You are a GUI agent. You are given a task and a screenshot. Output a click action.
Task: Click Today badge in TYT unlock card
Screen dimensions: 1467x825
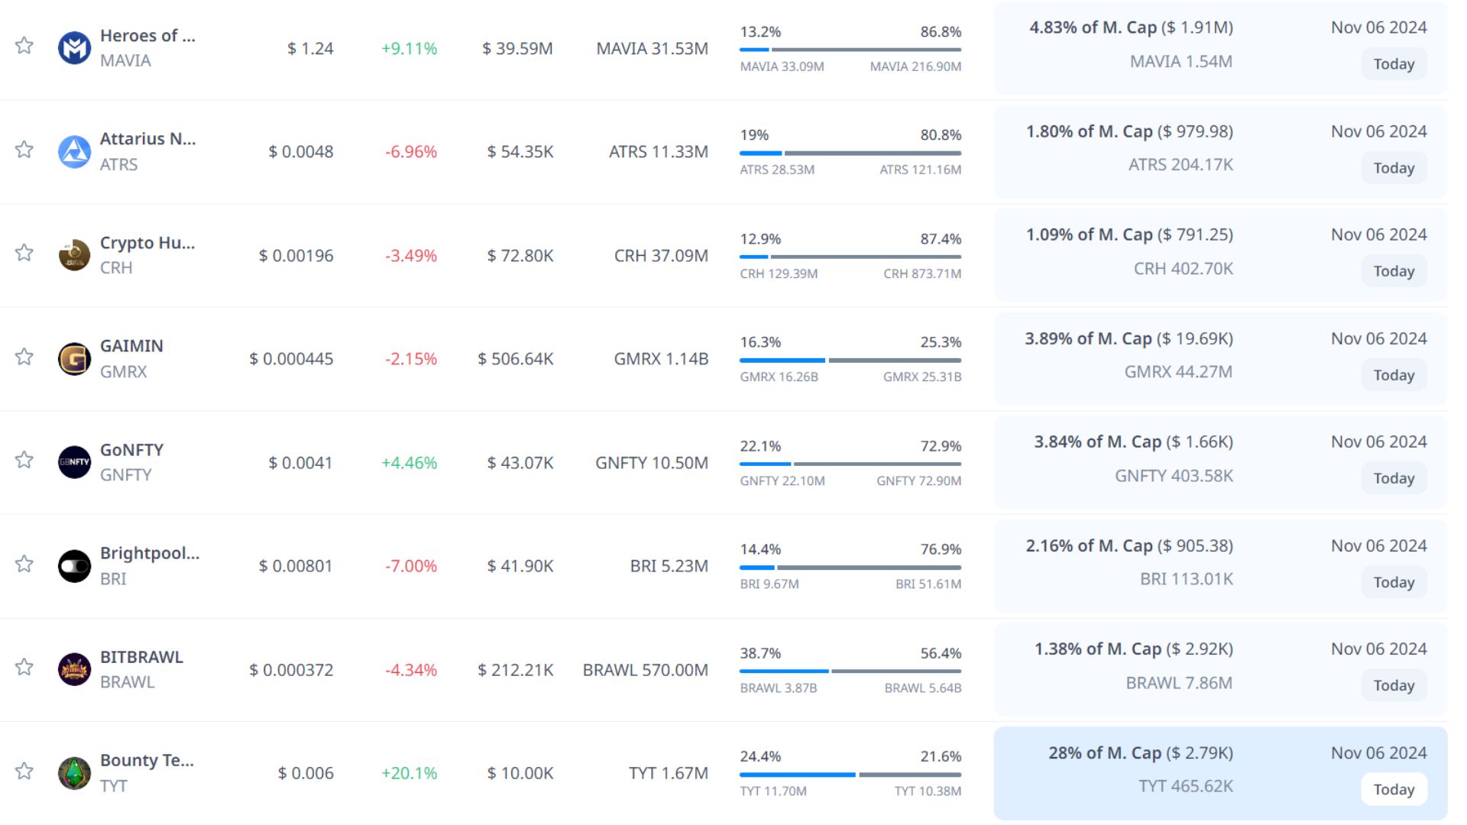tap(1393, 789)
